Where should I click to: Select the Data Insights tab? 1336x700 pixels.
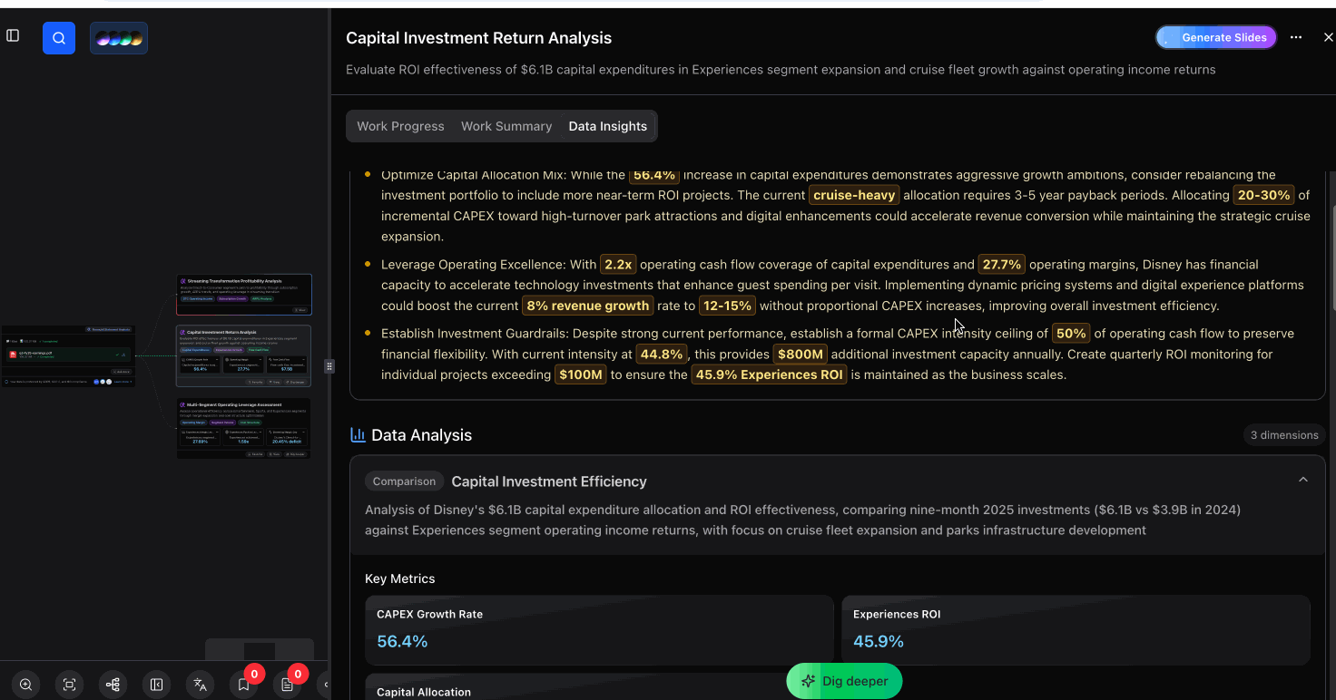pos(607,126)
